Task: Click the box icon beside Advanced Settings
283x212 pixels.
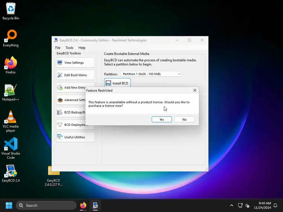Action: coord(60,100)
